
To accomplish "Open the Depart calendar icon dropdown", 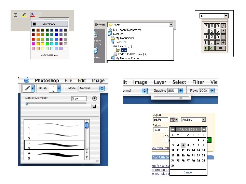I will point(174,120).
